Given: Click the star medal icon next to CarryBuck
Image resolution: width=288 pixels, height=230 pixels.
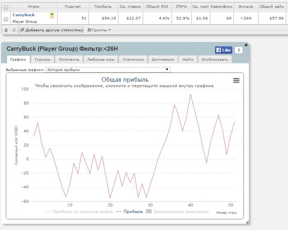Looking at the screenshot, I should click(52, 16).
